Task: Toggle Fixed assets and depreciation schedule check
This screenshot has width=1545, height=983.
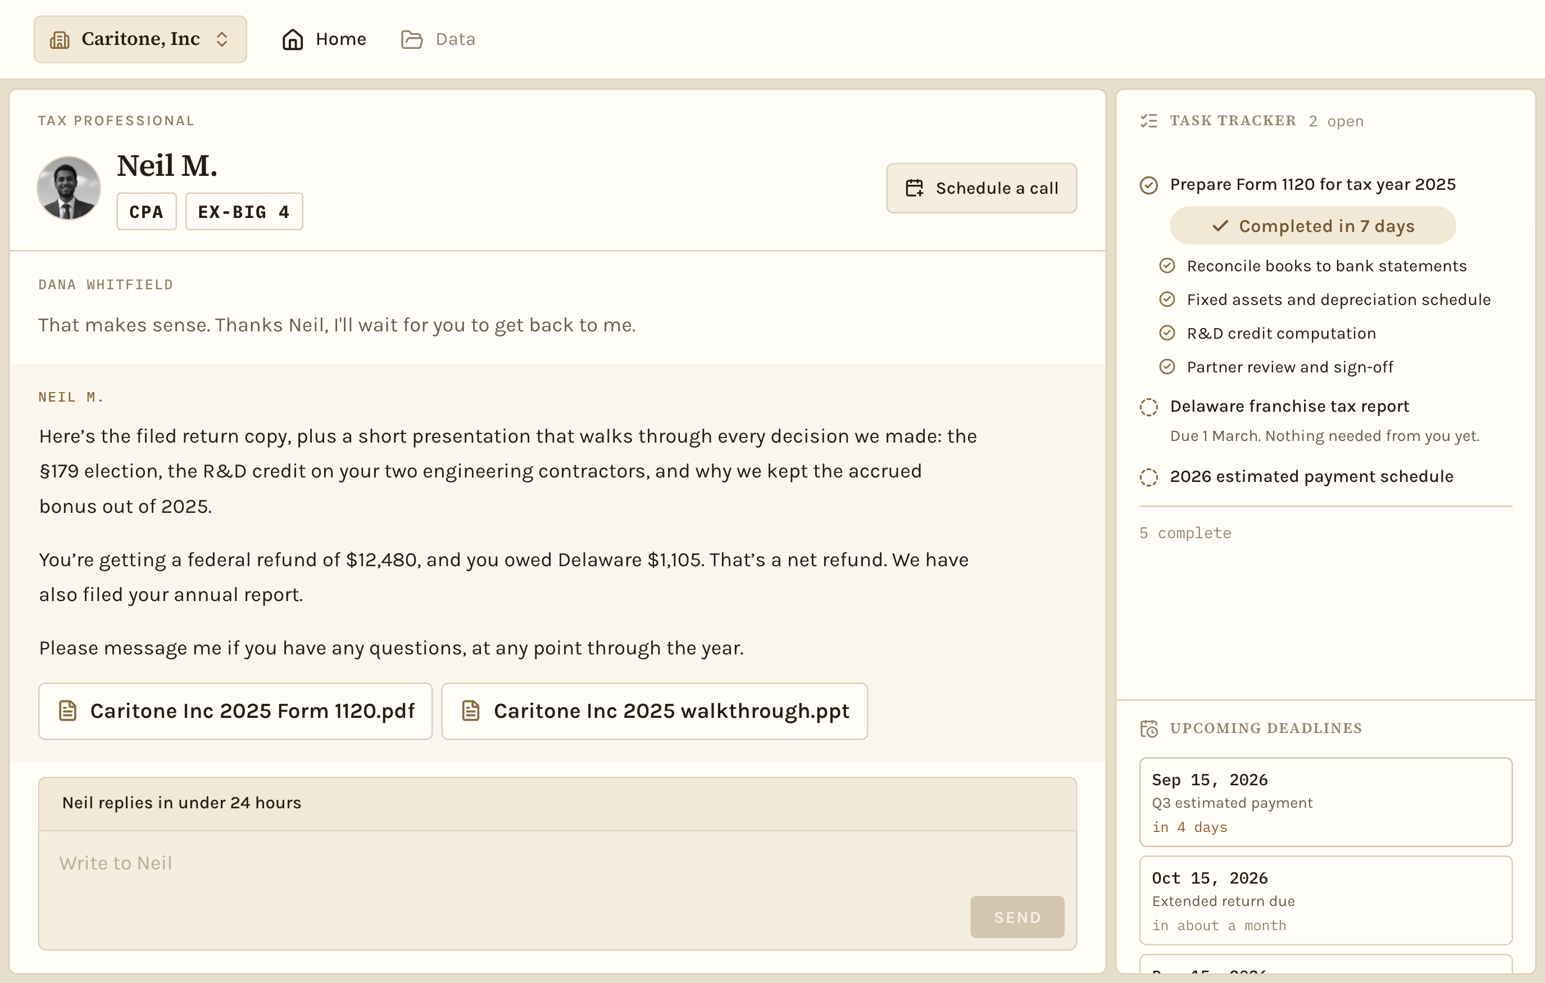Action: [x=1167, y=299]
